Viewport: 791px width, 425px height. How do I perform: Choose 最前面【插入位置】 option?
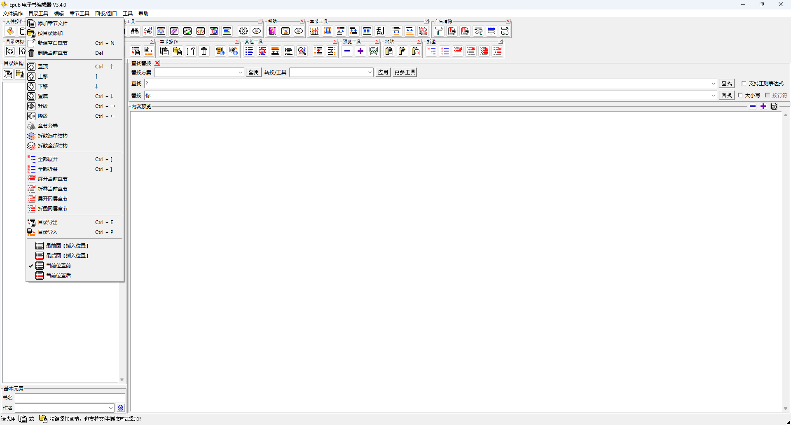click(67, 246)
